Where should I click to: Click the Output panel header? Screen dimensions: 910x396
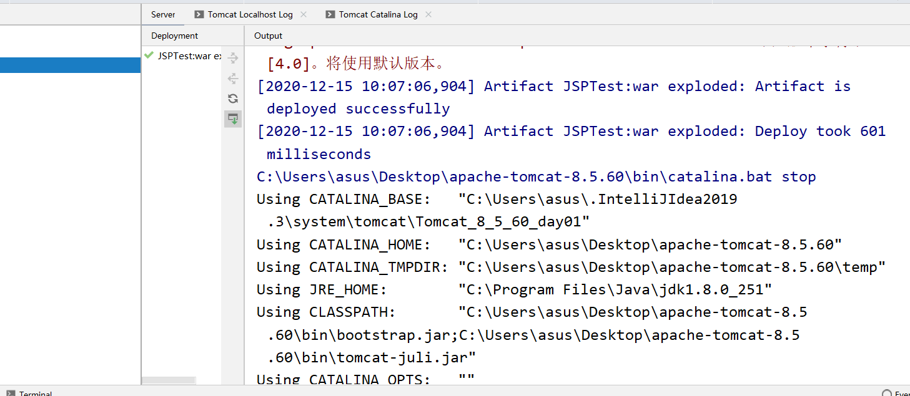268,36
